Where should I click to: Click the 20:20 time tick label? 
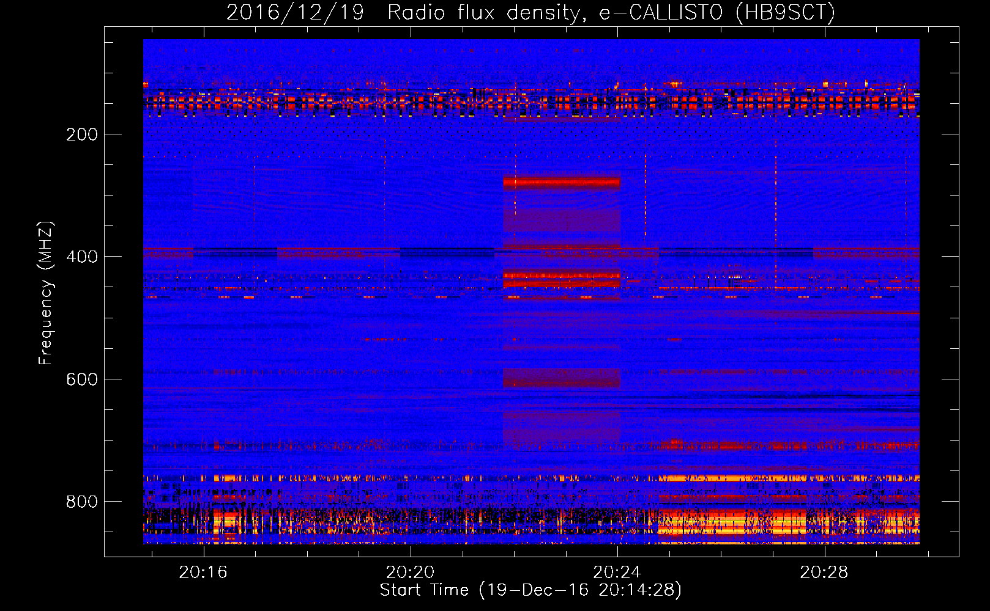410,573
